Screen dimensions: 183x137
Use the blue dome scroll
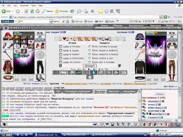point(101,39)
